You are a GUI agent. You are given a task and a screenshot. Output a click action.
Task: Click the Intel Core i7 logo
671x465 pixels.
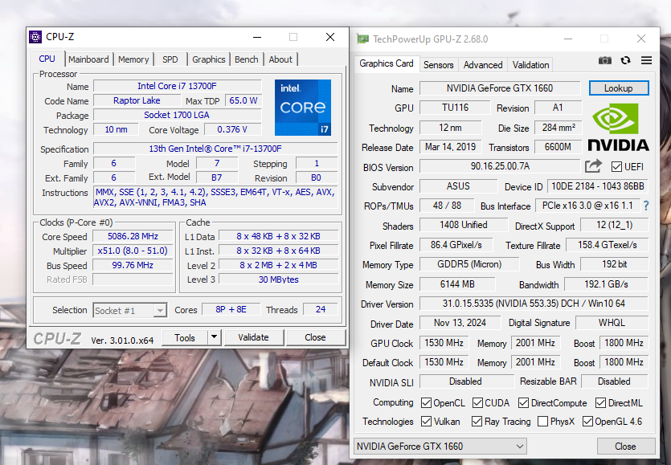pyautogui.click(x=302, y=108)
